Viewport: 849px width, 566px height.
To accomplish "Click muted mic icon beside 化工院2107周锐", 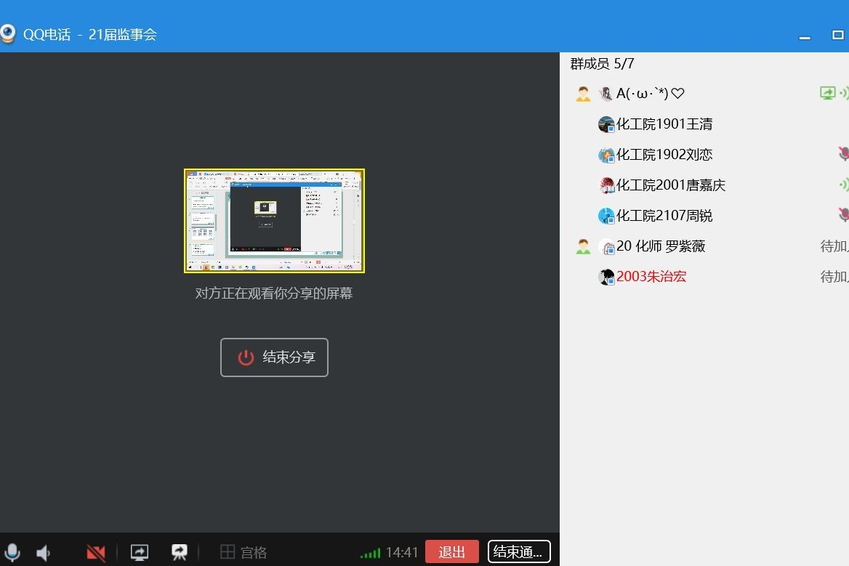I will point(843,215).
